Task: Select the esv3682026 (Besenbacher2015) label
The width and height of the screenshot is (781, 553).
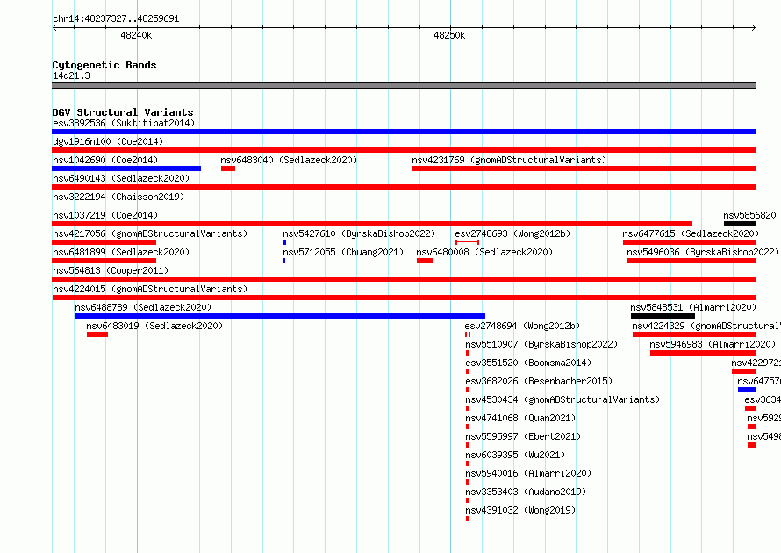Action: click(539, 381)
